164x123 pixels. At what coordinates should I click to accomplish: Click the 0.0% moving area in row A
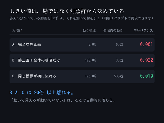92,44
